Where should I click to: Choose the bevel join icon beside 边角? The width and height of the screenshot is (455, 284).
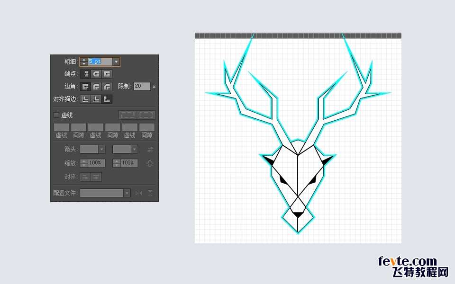point(107,86)
